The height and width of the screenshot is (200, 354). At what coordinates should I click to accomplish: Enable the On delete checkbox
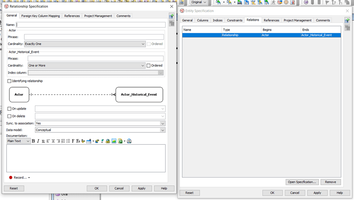click(x=9, y=116)
